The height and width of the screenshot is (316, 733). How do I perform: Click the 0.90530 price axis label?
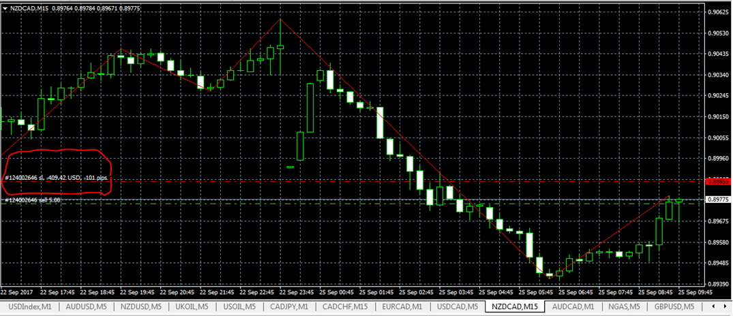tap(719, 33)
